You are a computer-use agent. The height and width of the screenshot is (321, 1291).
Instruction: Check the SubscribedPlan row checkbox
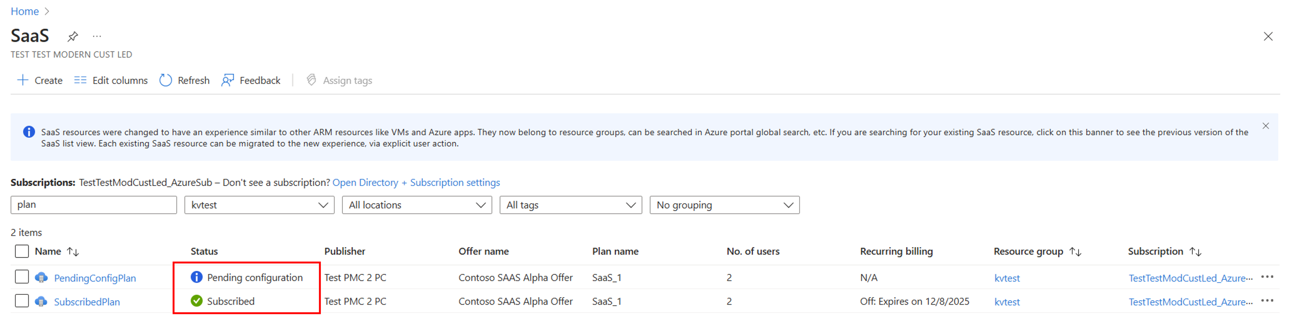[22, 301]
